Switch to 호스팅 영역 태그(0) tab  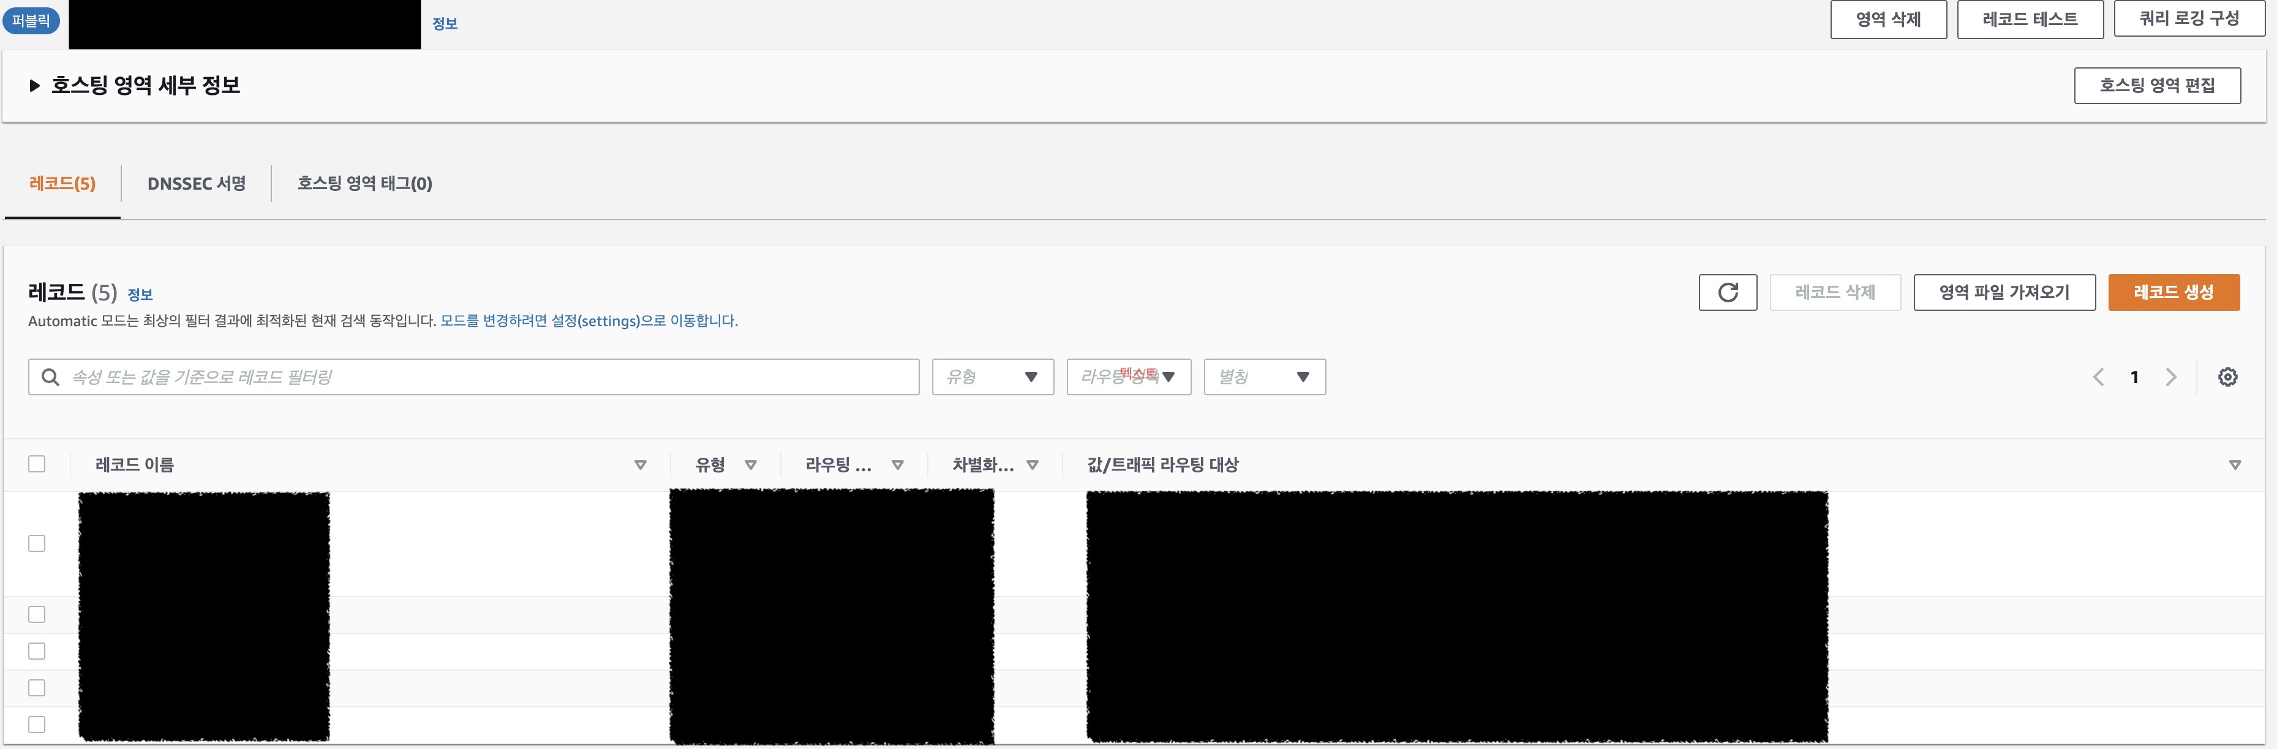[x=364, y=184]
